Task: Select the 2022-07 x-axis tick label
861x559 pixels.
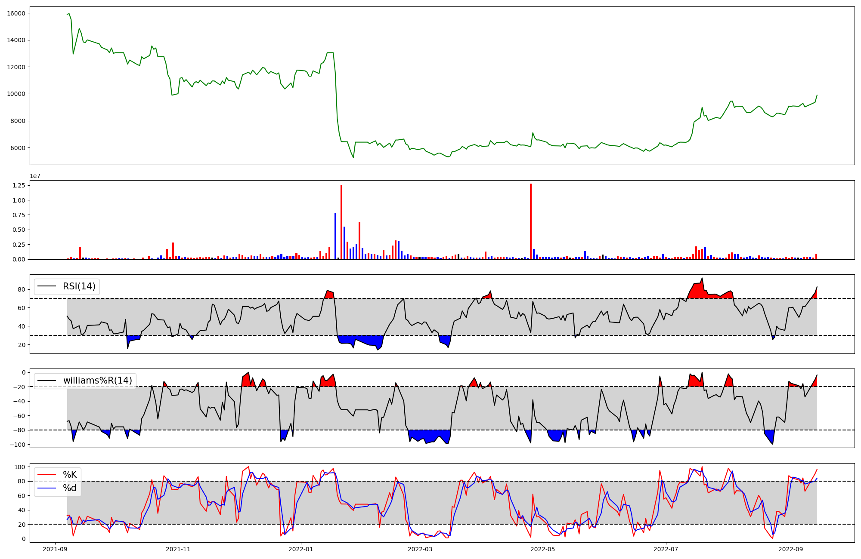Action: point(666,549)
